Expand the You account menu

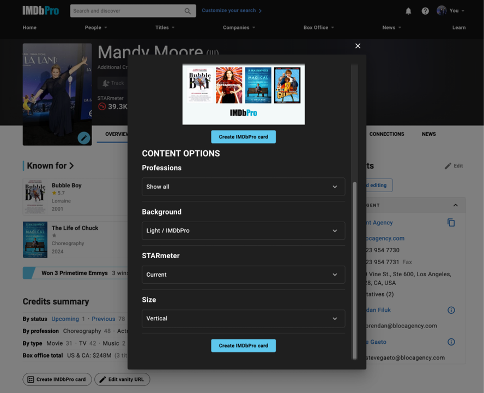[x=457, y=11]
